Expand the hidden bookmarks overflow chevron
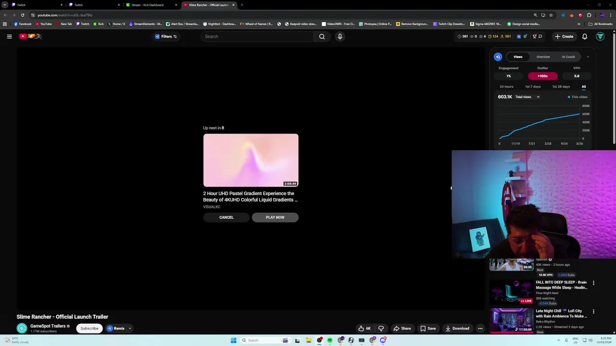616x346 pixels. pyautogui.click(x=579, y=24)
